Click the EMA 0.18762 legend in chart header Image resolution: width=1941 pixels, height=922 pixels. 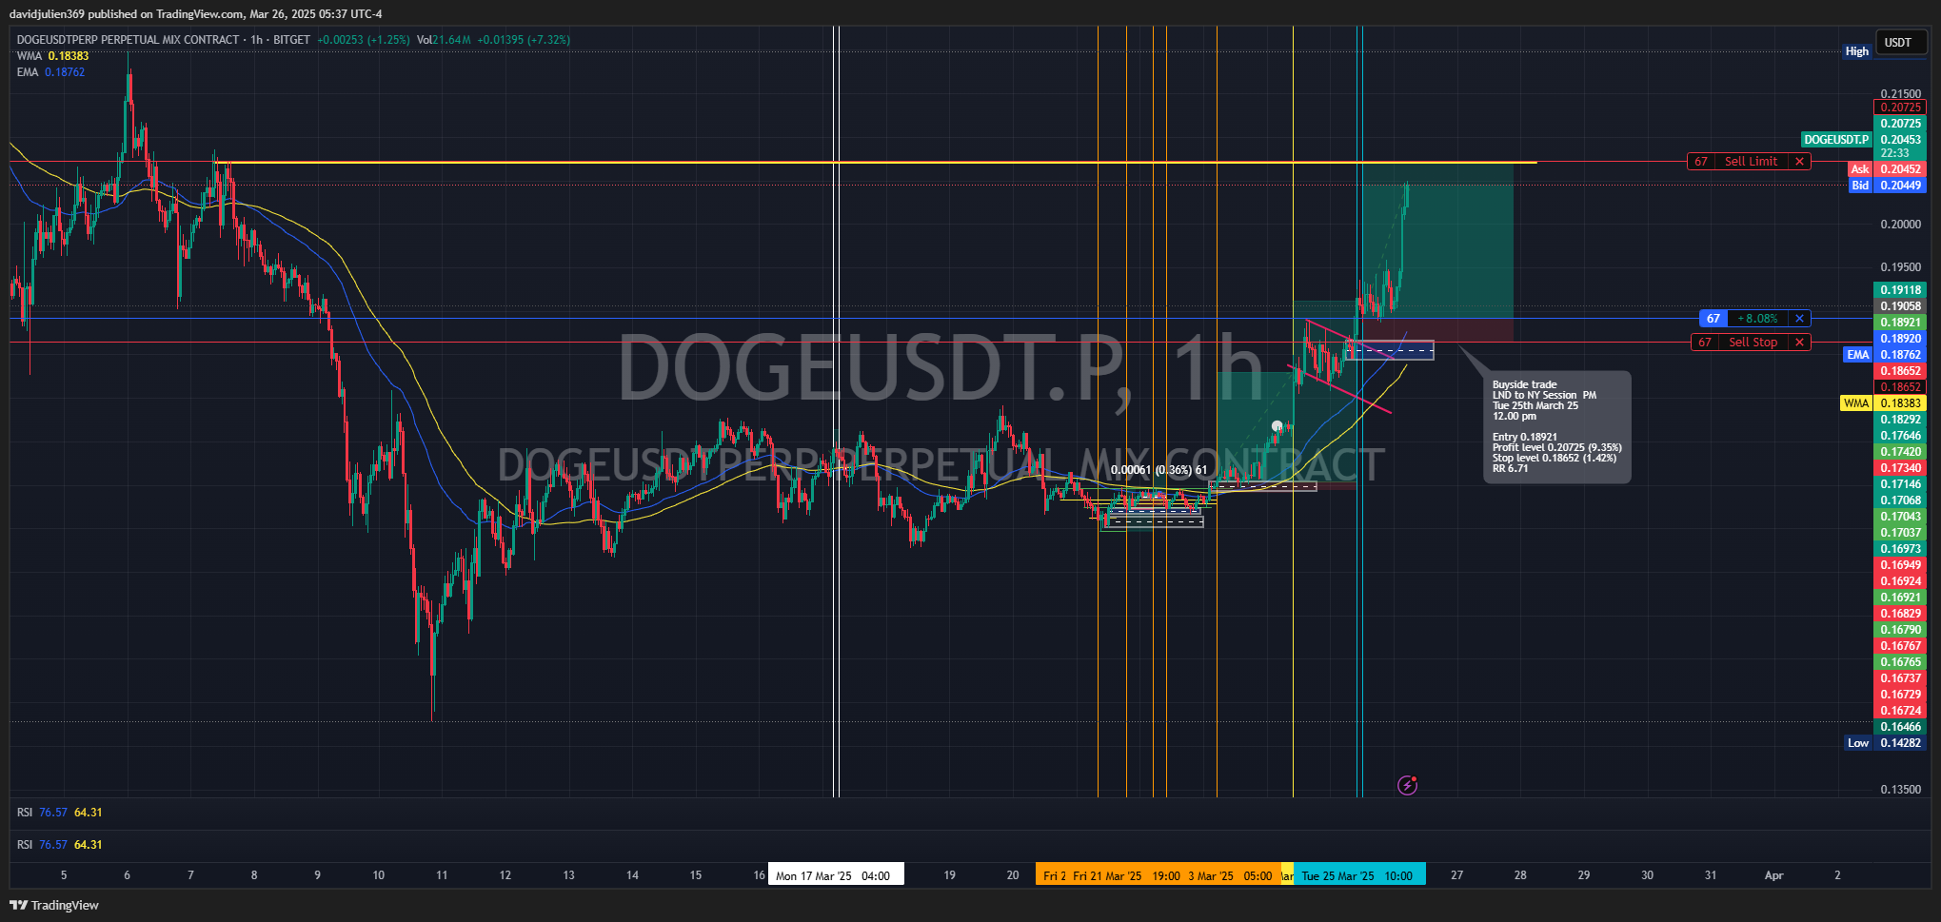(x=50, y=72)
